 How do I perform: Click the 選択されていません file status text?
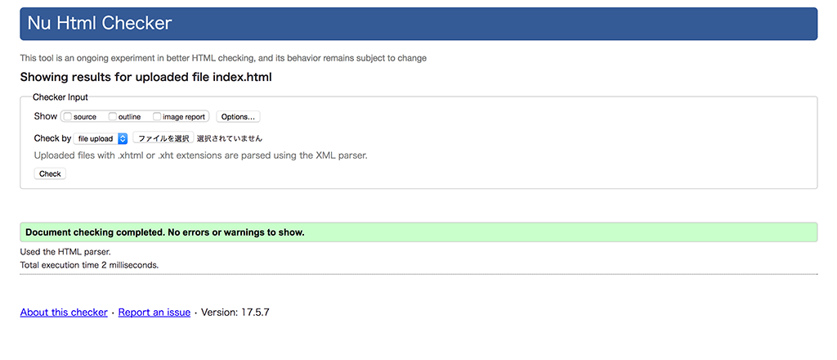pyautogui.click(x=230, y=139)
